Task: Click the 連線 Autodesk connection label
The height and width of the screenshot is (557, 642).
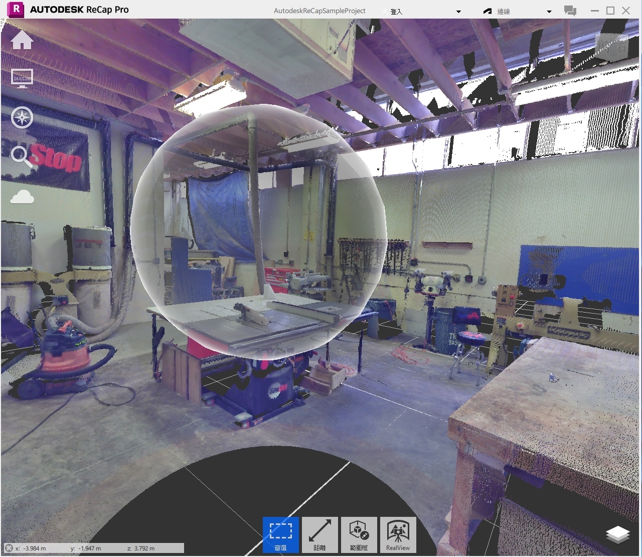Action: (x=503, y=12)
